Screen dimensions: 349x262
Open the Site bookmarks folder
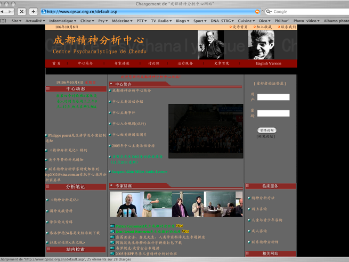click(16, 21)
